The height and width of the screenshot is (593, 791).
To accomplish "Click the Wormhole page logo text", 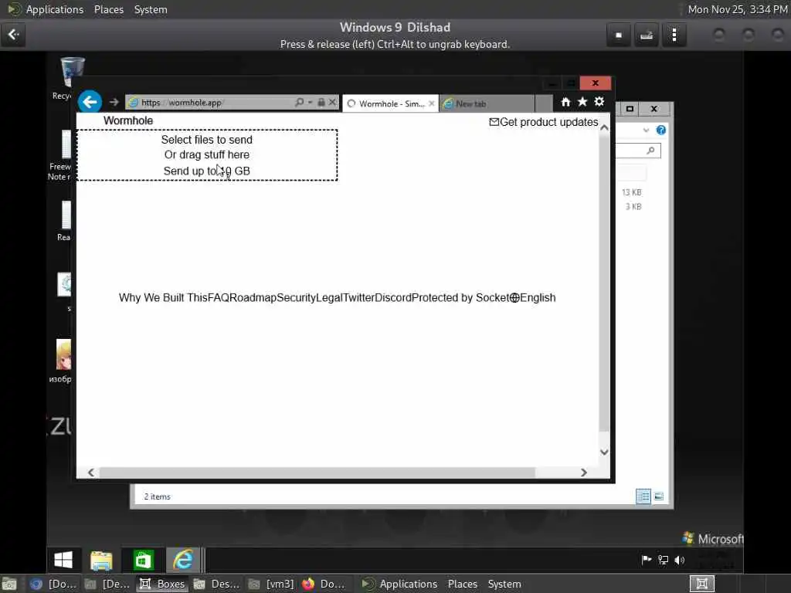I will coord(128,120).
